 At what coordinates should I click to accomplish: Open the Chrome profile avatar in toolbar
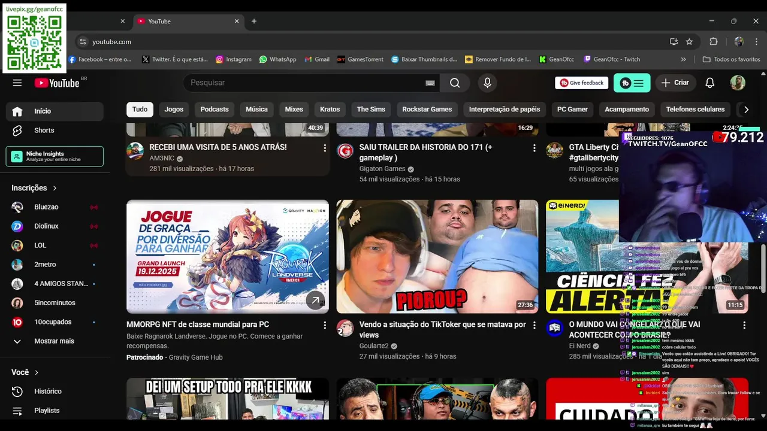tap(739, 42)
